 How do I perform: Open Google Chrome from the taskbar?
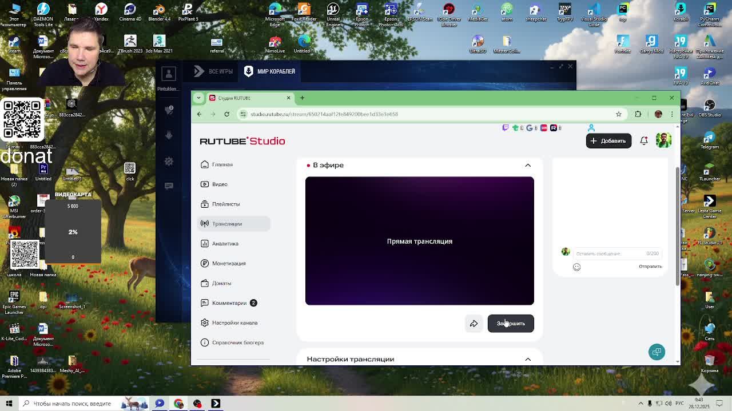[x=178, y=404]
